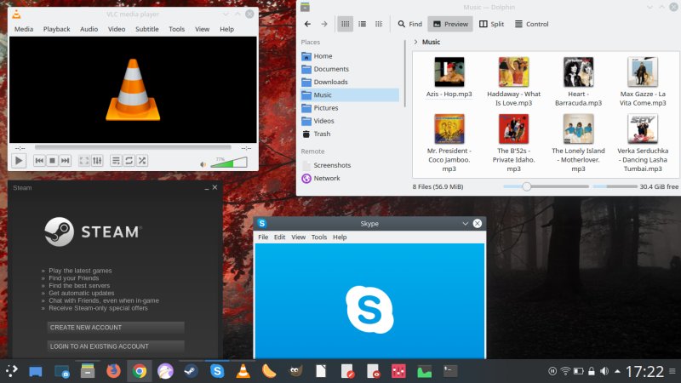Expand hidden system tray icons arrow
The height and width of the screenshot is (383, 681).
tap(616, 371)
